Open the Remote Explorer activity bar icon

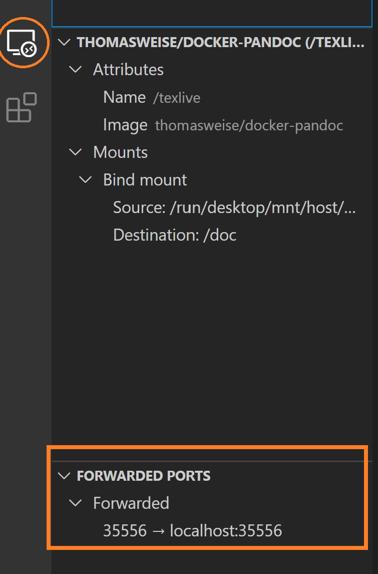click(22, 43)
